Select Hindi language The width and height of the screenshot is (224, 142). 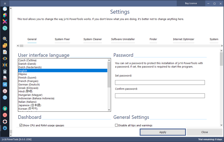(x=63, y=91)
